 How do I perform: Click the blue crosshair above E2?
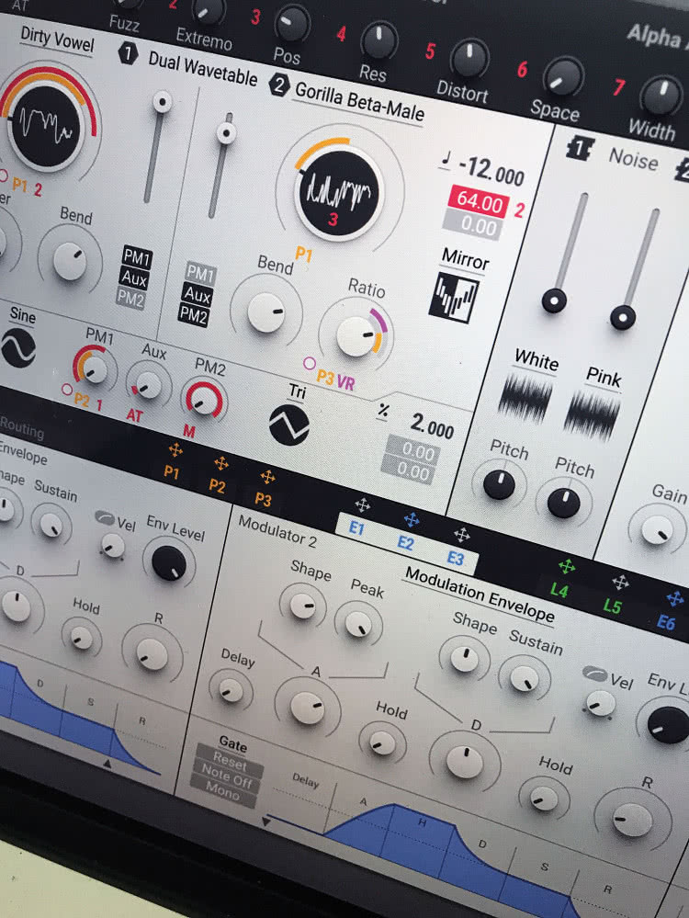(412, 520)
